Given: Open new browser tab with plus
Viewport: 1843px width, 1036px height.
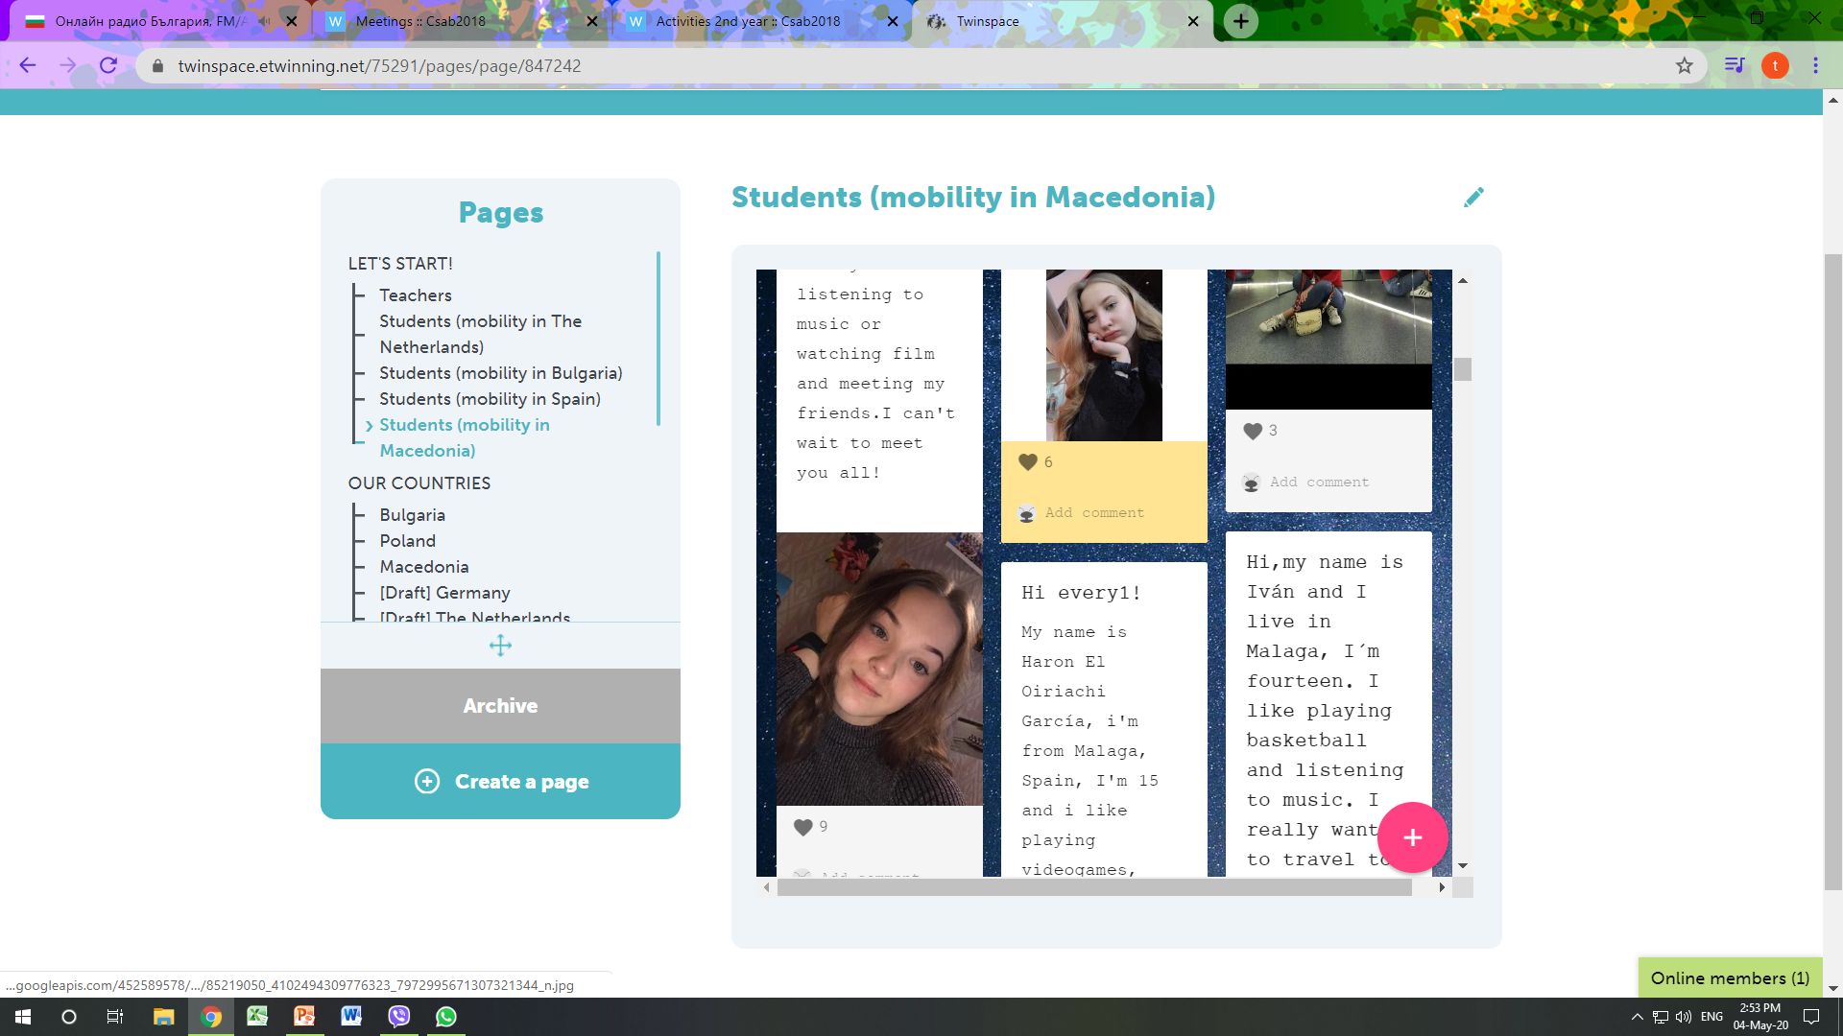Looking at the screenshot, I should coord(1240,21).
